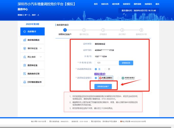Click the 竞价助手 sidebar icon
Image resolution: width=174 pixels, height=128 pixels.
(25, 32)
